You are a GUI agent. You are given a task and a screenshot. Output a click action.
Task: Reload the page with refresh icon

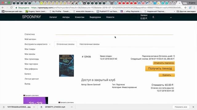[11, 8]
